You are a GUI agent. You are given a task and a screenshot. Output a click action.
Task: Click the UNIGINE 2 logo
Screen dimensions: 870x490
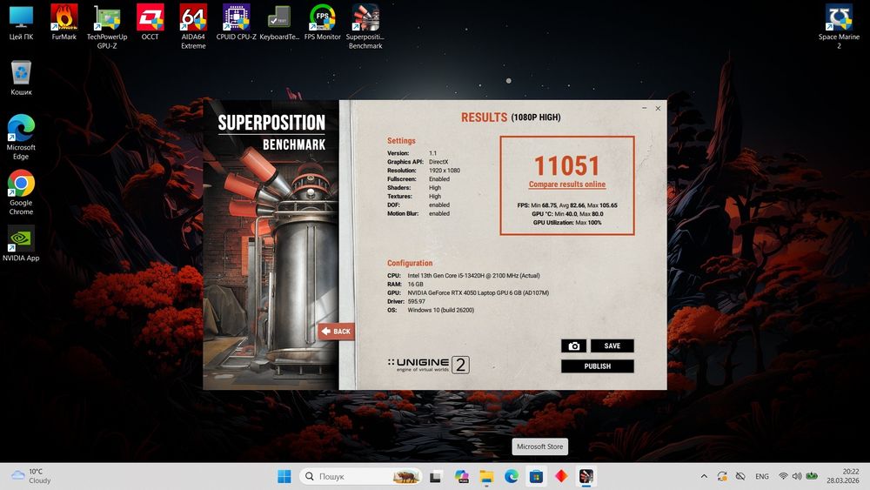(x=428, y=365)
